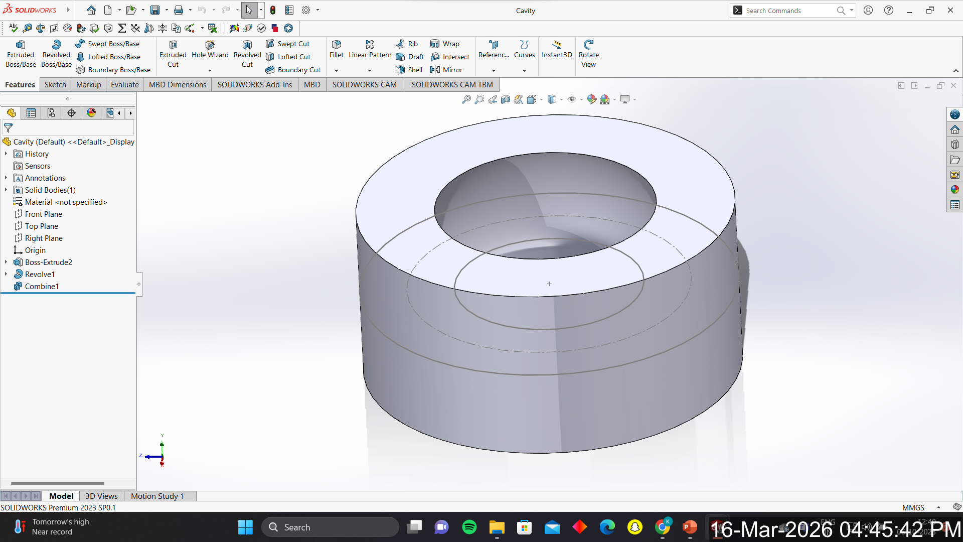Toggle the feature tree filter icon
This screenshot has height=542, width=963.
[x=8, y=128]
